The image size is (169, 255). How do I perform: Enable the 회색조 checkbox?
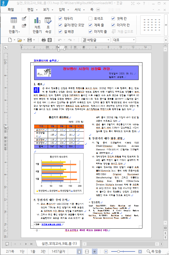click(x=90, y=19)
